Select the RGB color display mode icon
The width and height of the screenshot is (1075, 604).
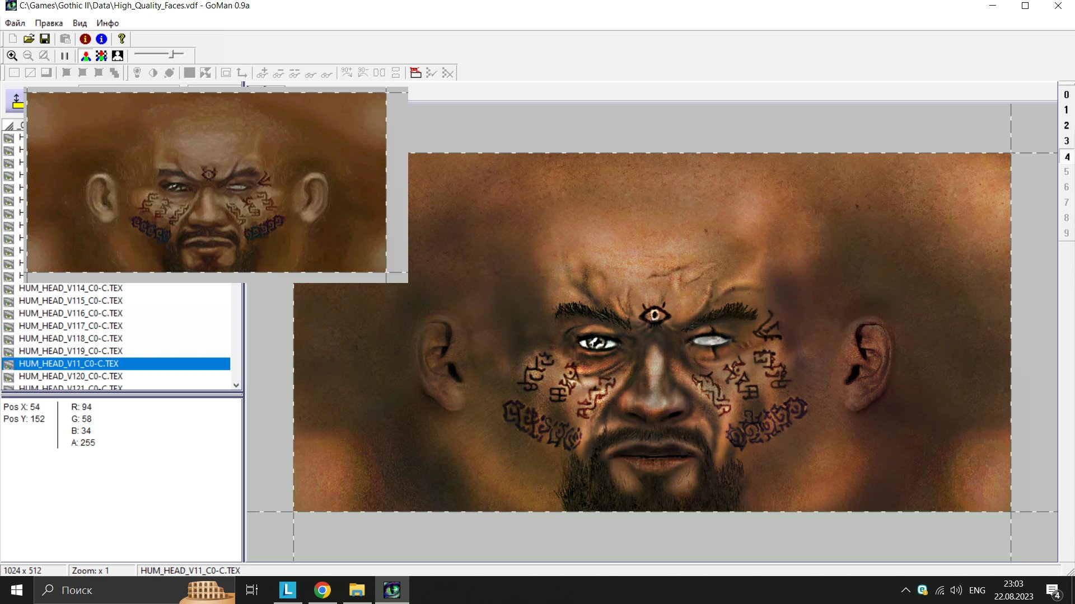86,56
